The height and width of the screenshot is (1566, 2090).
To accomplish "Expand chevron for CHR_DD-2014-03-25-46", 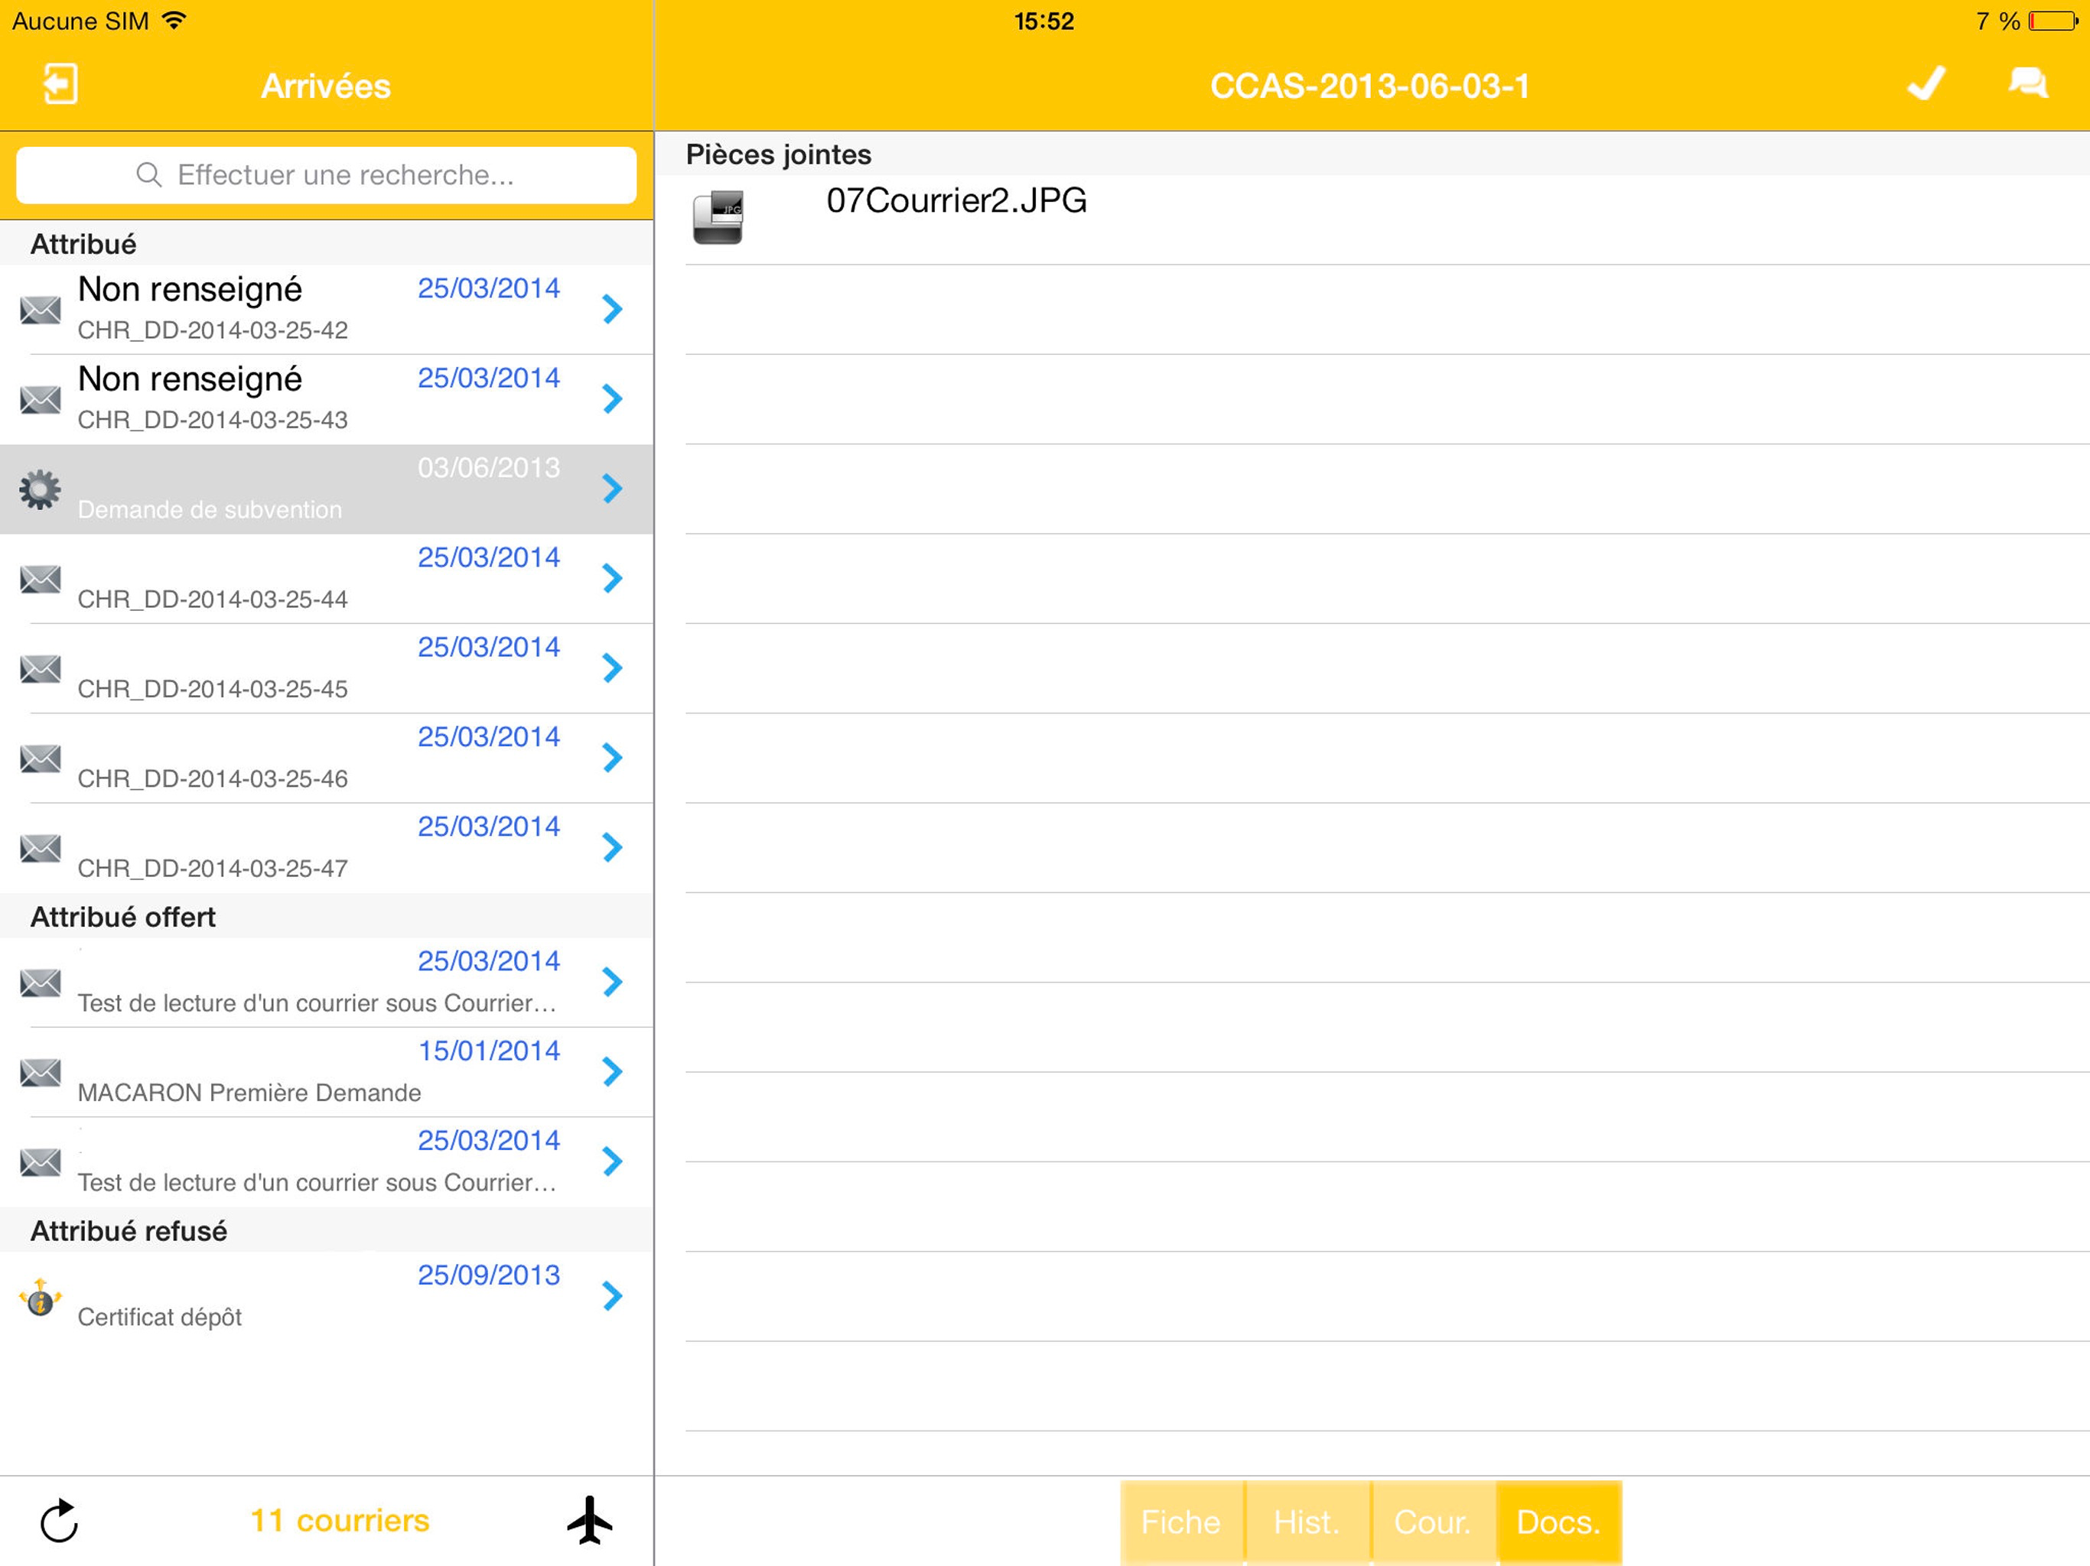I will [x=612, y=758].
